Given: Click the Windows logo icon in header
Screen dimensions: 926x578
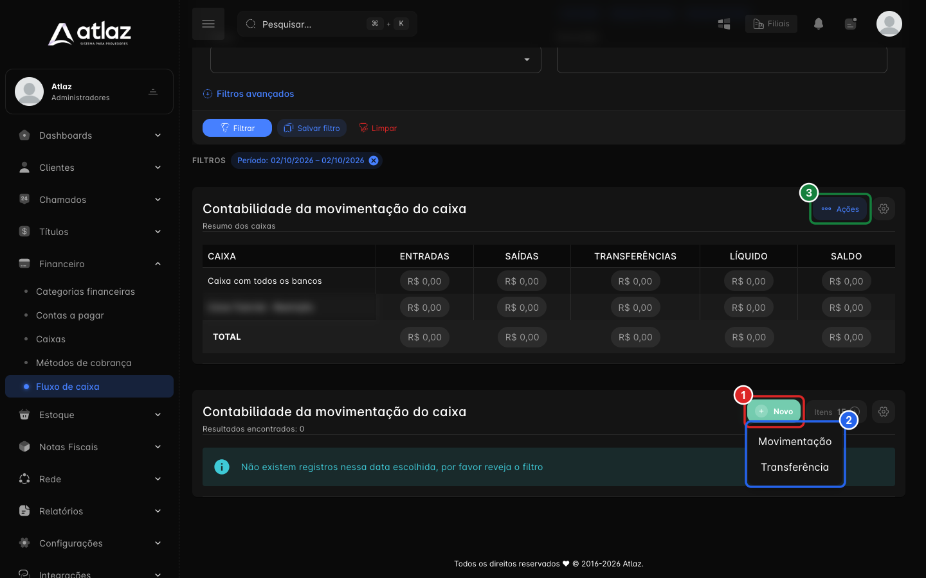Looking at the screenshot, I should coord(724,24).
